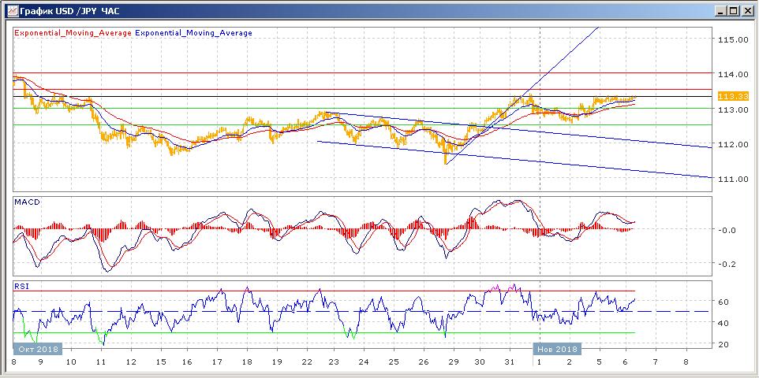Maximize the USD/JPY chart window

click(733, 11)
